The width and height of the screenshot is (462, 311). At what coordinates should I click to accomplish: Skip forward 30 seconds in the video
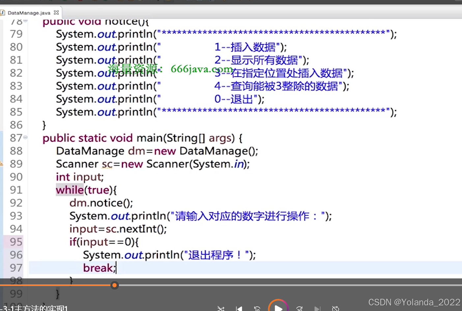point(299,308)
